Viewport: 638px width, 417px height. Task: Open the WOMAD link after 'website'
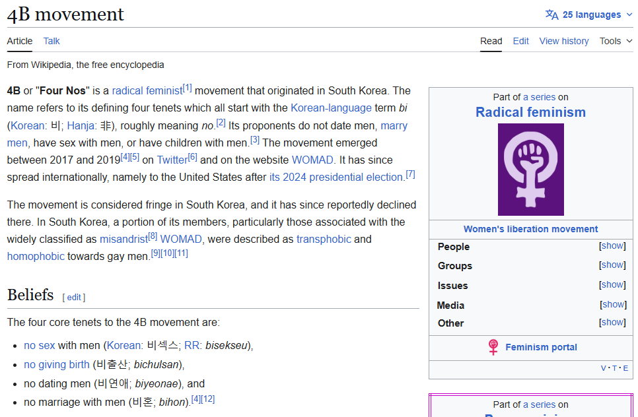pyautogui.click(x=312, y=160)
